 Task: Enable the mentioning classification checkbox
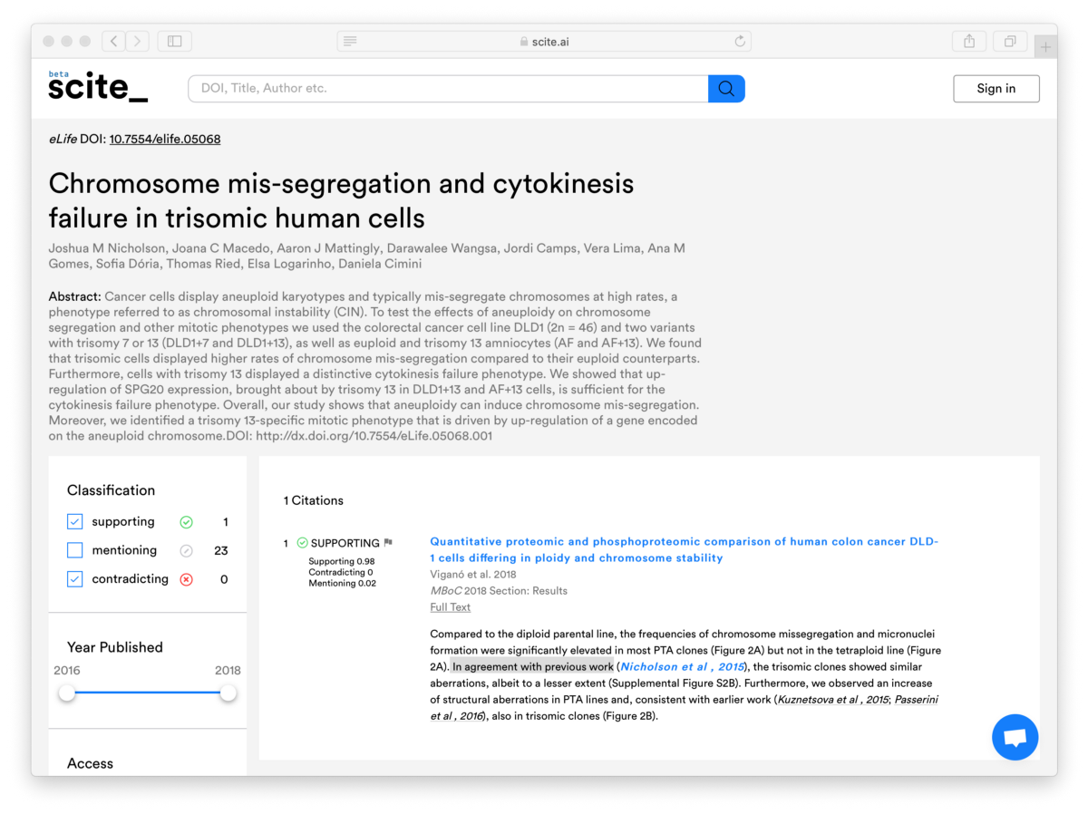click(75, 550)
